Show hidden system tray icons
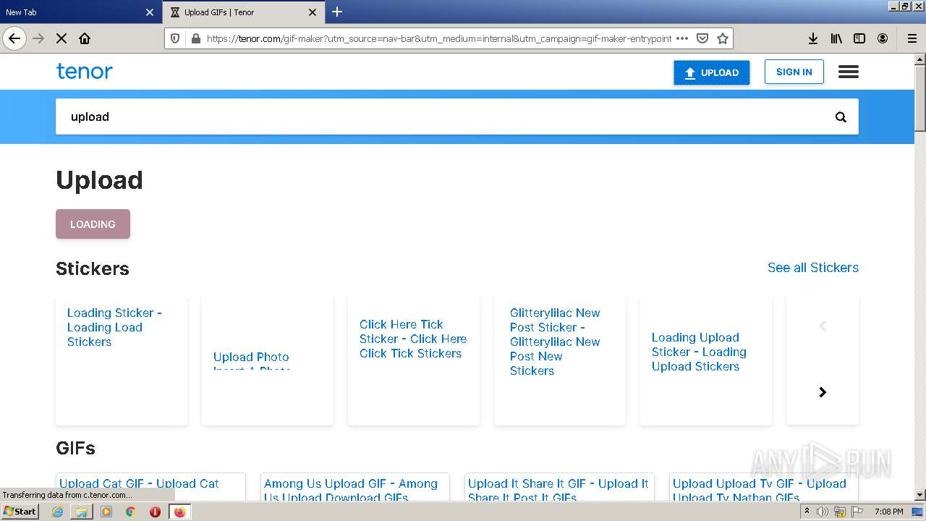Image resolution: width=926 pixels, height=521 pixels. click(807, 512)
